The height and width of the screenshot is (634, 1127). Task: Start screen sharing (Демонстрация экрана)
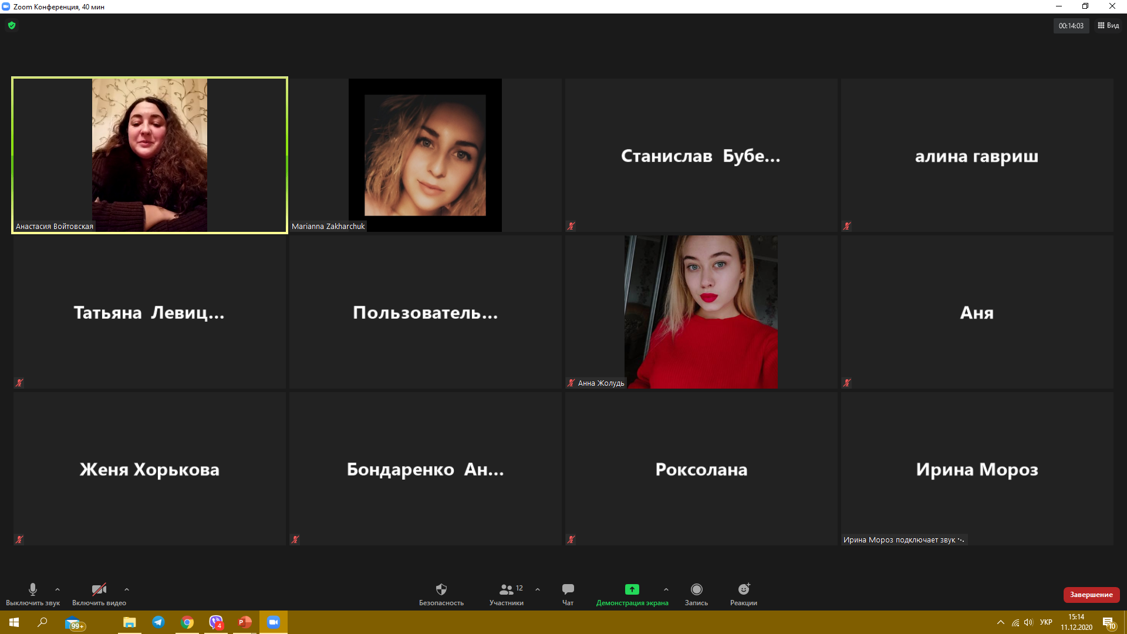[x=632, y=593]
